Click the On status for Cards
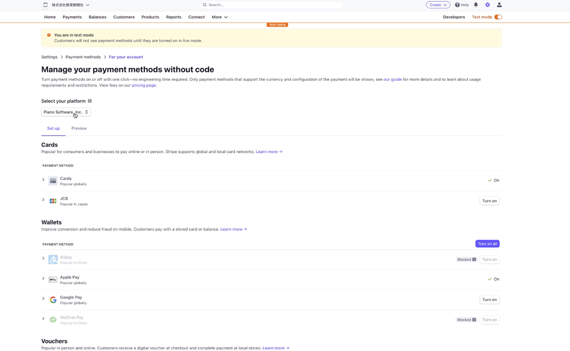Viewport: 570px width, 351px height. [x=493, y=180]
